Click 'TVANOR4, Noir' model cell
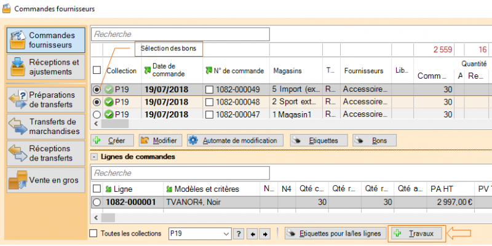 coord(212,202)
